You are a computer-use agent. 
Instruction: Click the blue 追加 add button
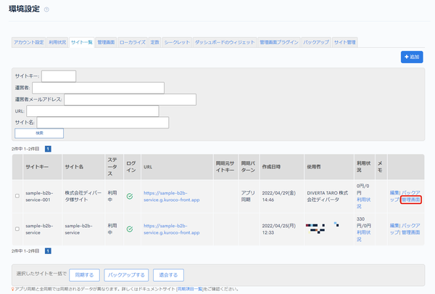point(412,57)
